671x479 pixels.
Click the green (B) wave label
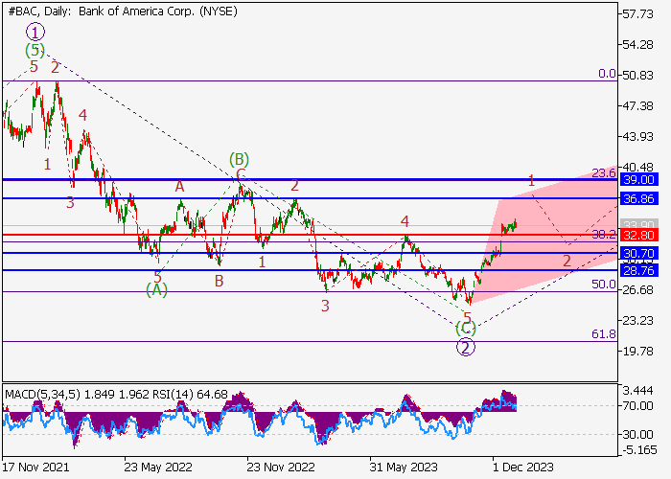pyautogui.click(x=239, y=160)
